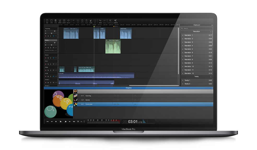Collapse the Narration group in Clipboard
257x150 pixels.
(211, 32)
